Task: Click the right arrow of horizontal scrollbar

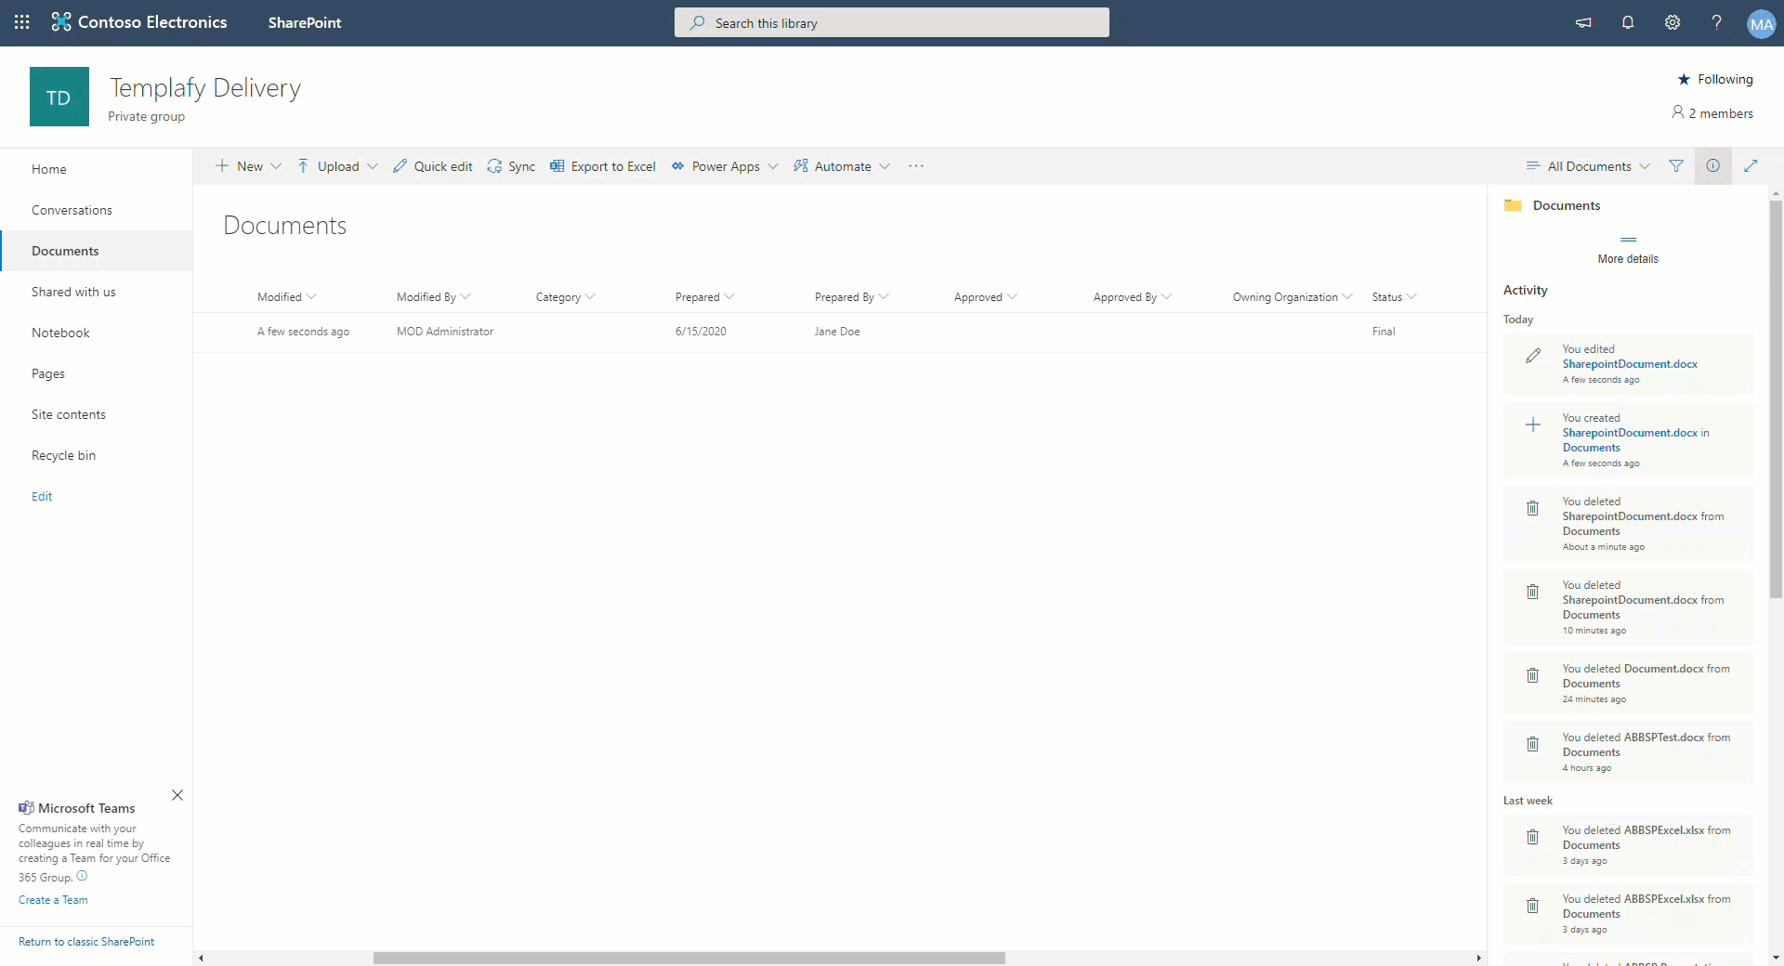Action: [1478, 958]
